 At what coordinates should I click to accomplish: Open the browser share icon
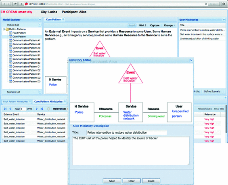click(15, 4)
